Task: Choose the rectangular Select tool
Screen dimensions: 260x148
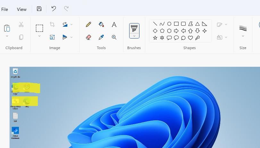Action: pyautogui.click(x=39, y=28)
